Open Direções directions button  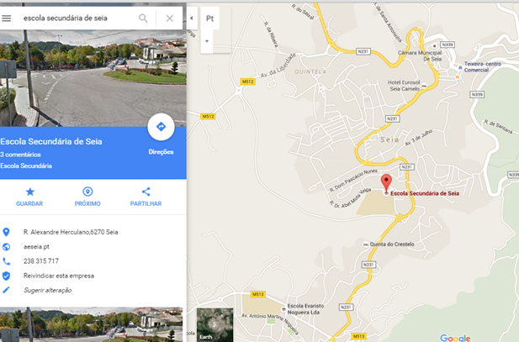[x=161, y=127]
